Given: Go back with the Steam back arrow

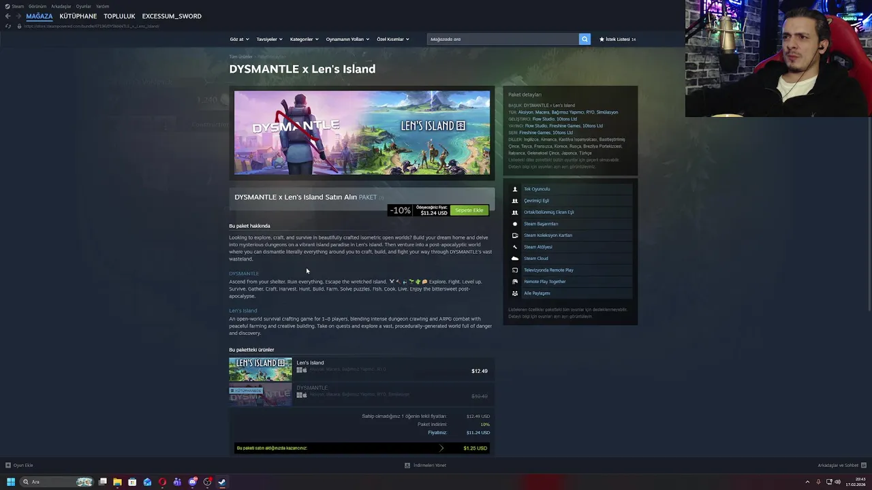Looking at the screenshot, I should click(7, 16).
